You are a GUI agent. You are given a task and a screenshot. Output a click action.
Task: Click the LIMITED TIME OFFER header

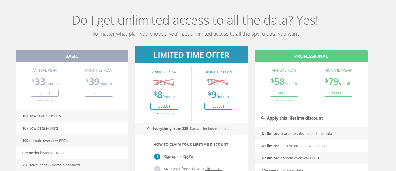tap(191, 55)
